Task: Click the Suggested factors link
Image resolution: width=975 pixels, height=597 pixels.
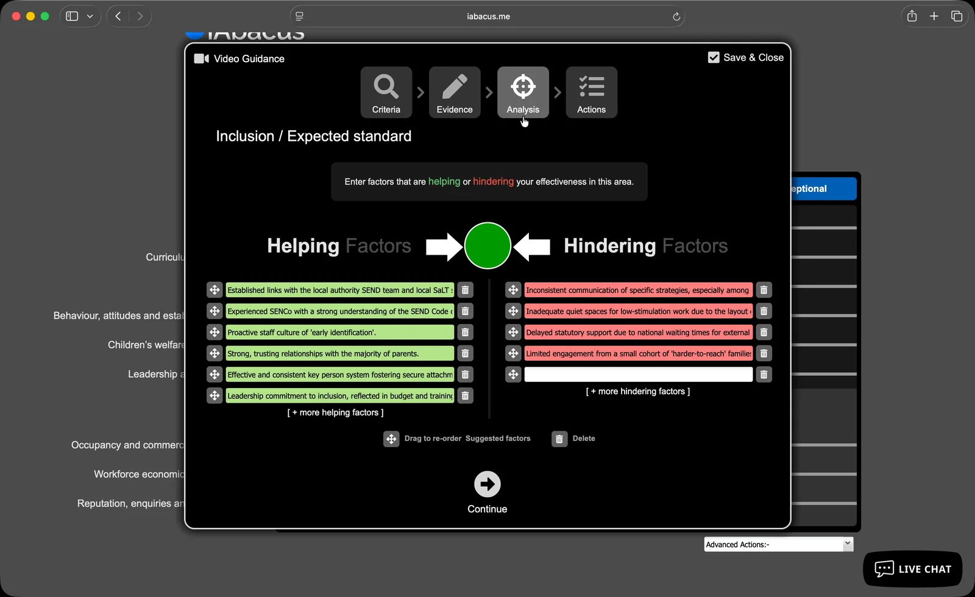Action: point(498,439)
